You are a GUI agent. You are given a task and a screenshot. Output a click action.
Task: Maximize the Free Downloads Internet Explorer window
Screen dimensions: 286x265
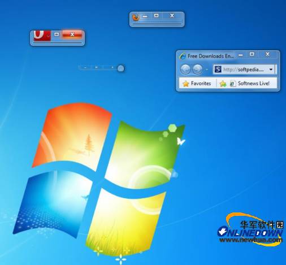[x=252, y=54]
